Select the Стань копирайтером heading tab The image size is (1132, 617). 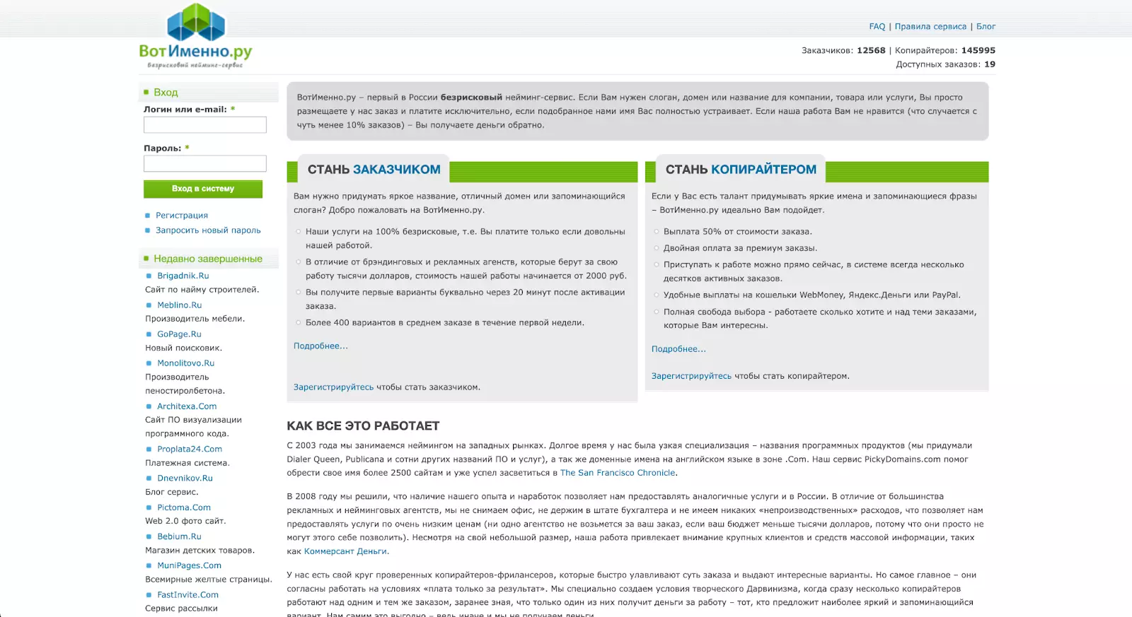point(741,170)
